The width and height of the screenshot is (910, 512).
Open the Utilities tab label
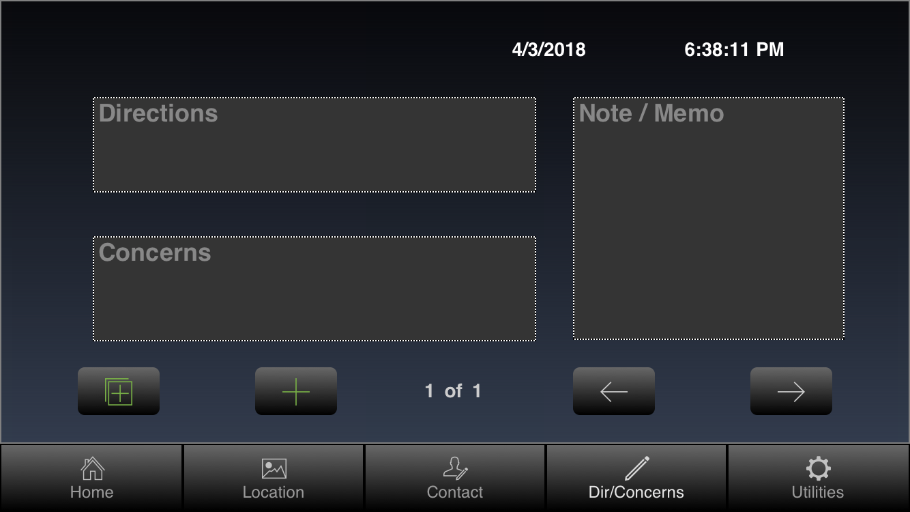[x=818, y=492]
